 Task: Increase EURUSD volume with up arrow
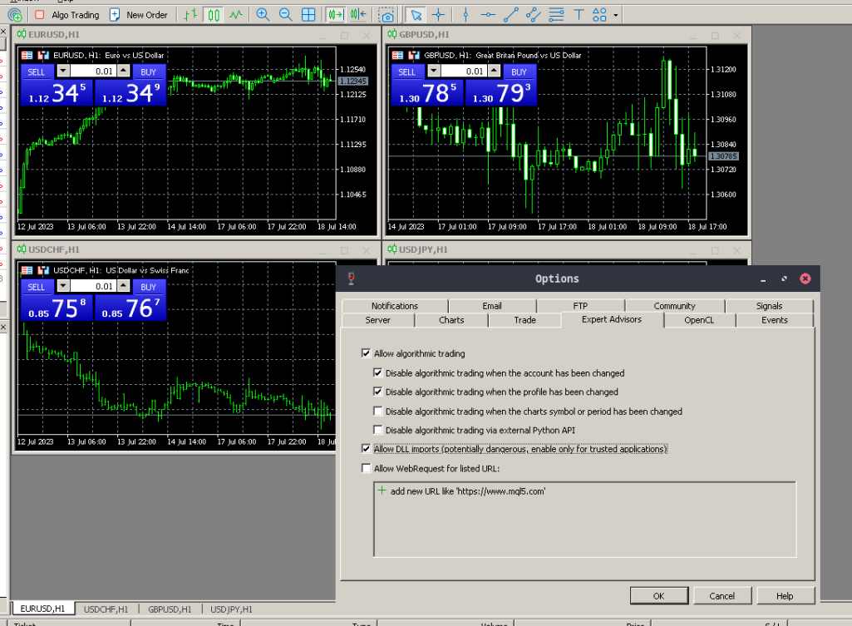pyautogui.click(x=124, y=71)
